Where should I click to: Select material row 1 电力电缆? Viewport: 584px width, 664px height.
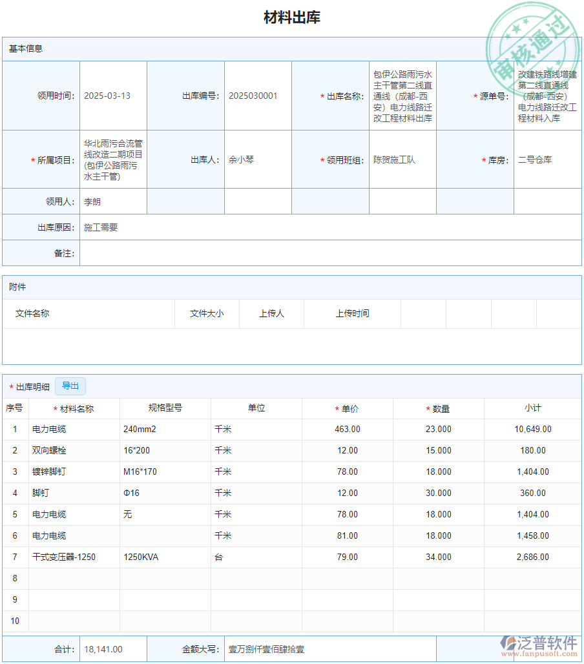point(73,429)
